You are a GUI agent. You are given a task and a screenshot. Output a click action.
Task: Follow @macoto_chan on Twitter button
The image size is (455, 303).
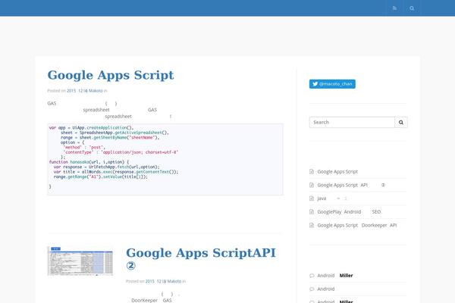coord(332,84)
